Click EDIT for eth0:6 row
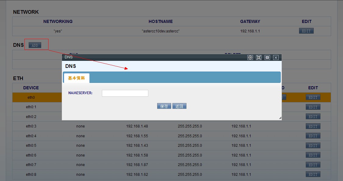 pos(313,155)
